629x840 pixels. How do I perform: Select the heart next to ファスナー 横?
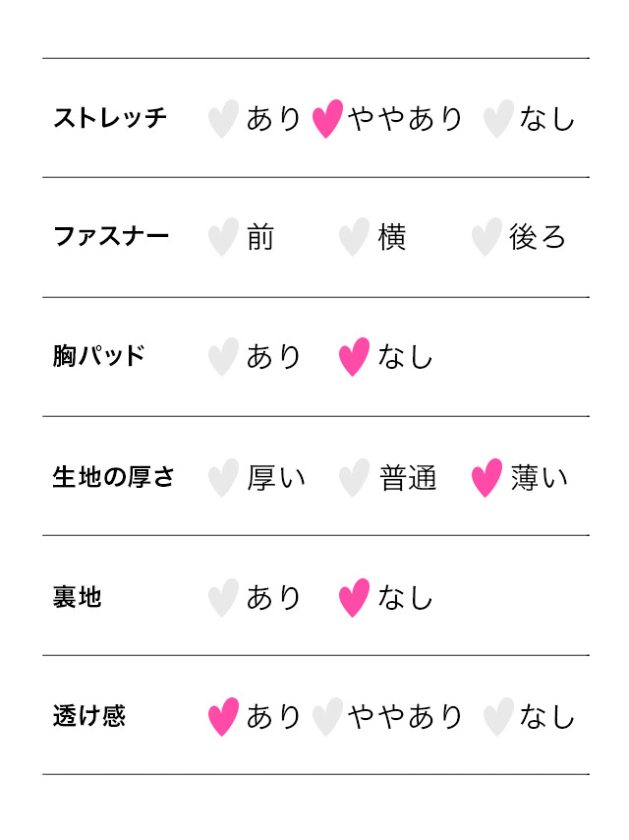click(354, 238)
